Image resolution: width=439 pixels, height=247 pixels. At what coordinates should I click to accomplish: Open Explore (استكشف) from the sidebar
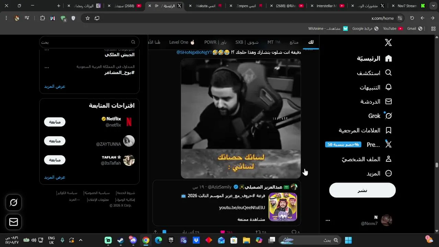(374, 73)
